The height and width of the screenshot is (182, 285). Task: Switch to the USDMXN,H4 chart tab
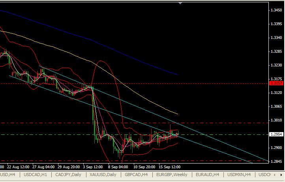(x=239, y=175)
